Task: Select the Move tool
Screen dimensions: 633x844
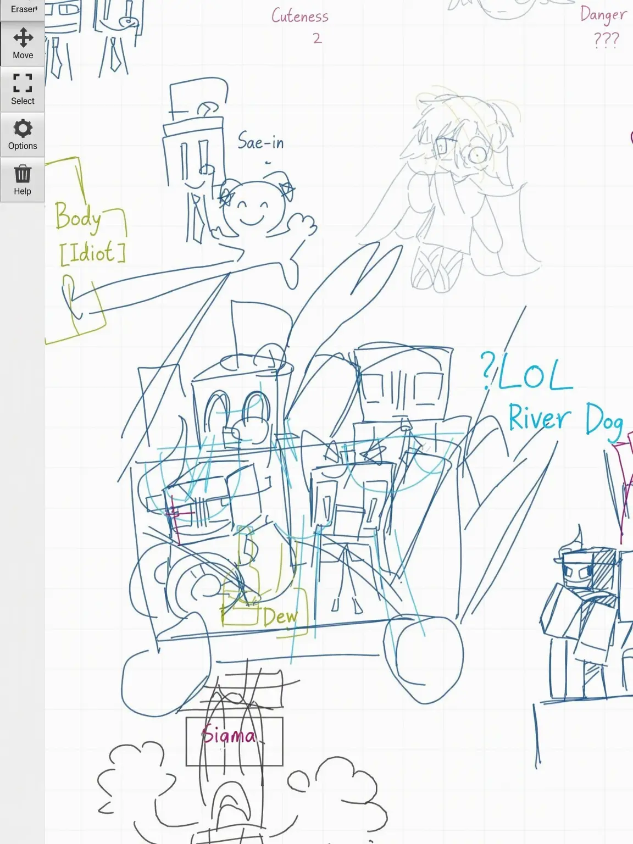Action: tap(23, 44)
